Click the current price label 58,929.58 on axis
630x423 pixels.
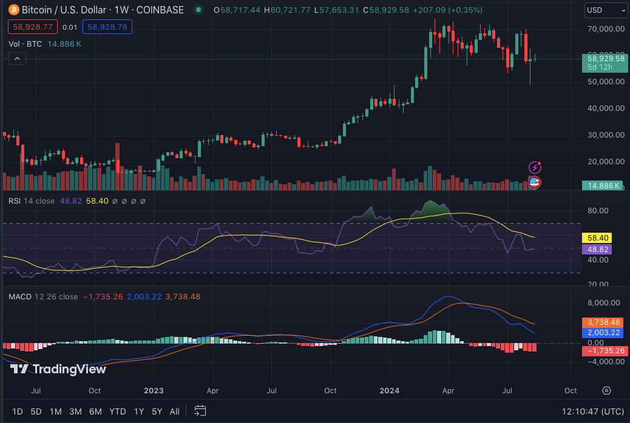click(x=605, y=59)
